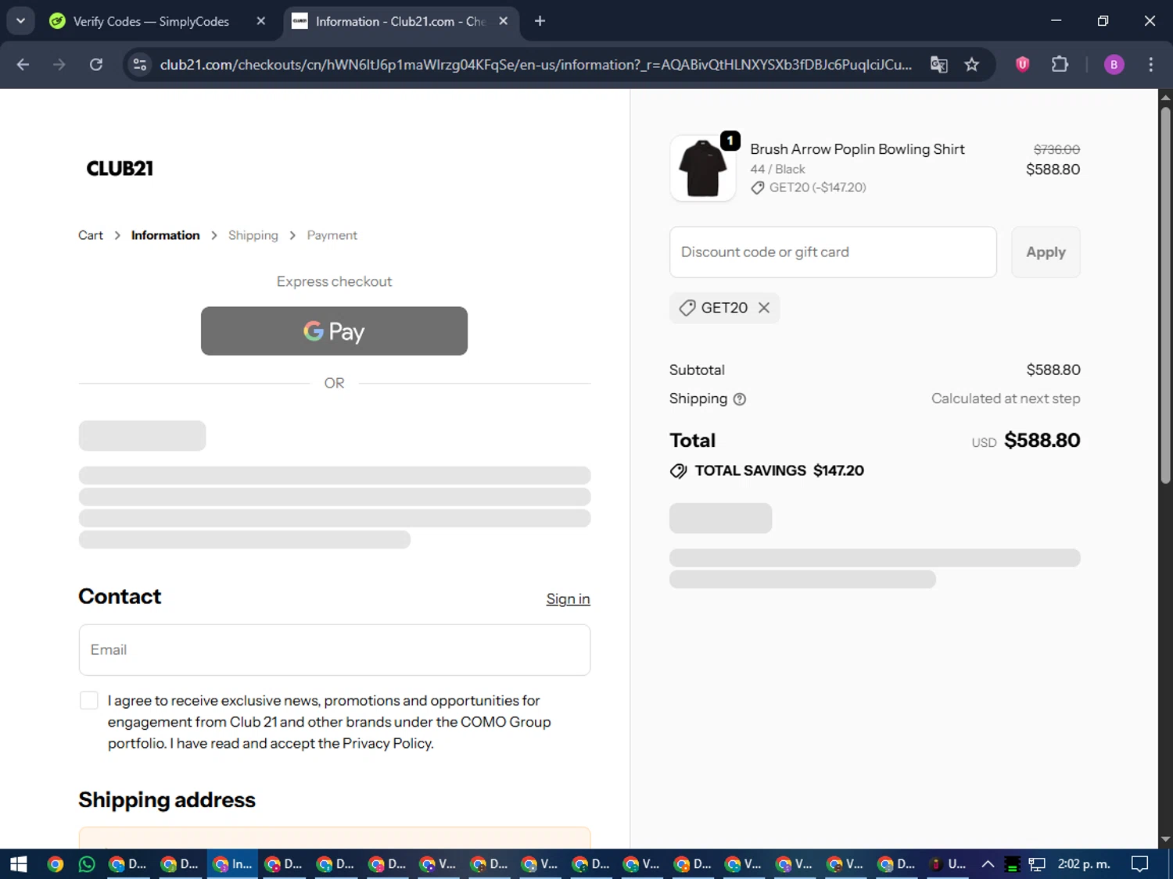Click the 'Calculated at next step' text
This screenshot has height=879, width=1173.
pos(1006,398)
